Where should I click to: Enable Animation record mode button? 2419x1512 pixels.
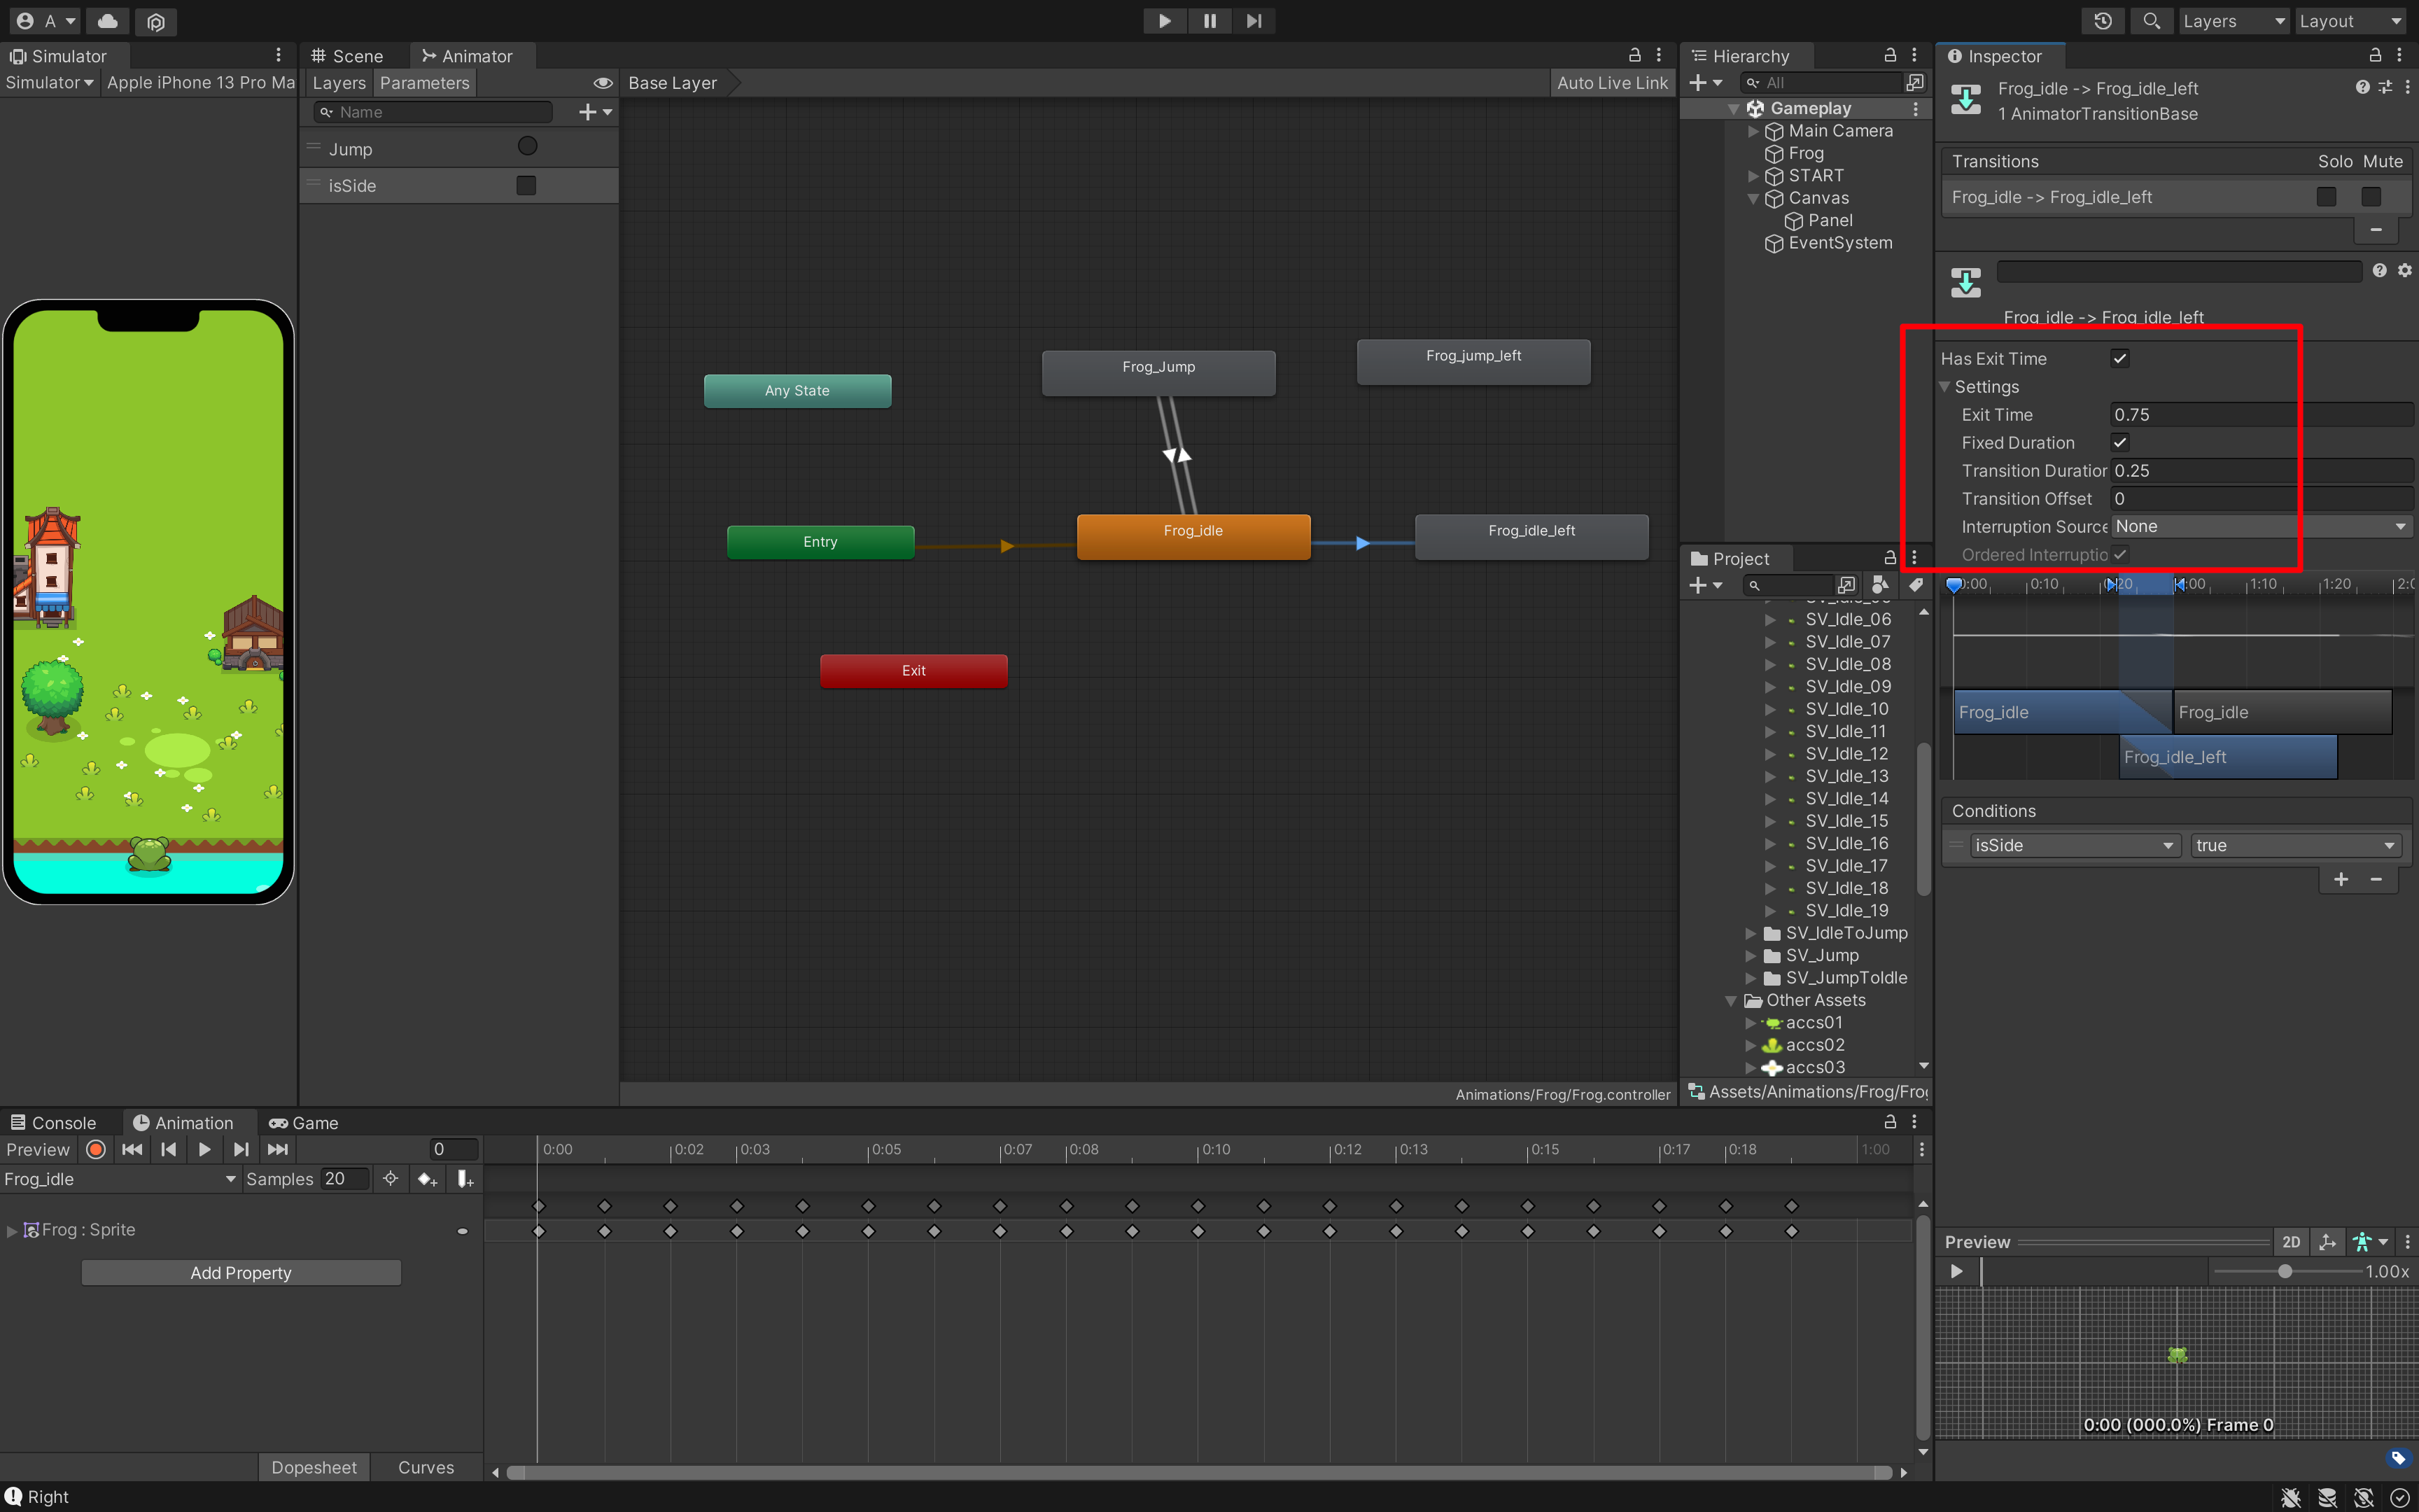(96, 1149)
